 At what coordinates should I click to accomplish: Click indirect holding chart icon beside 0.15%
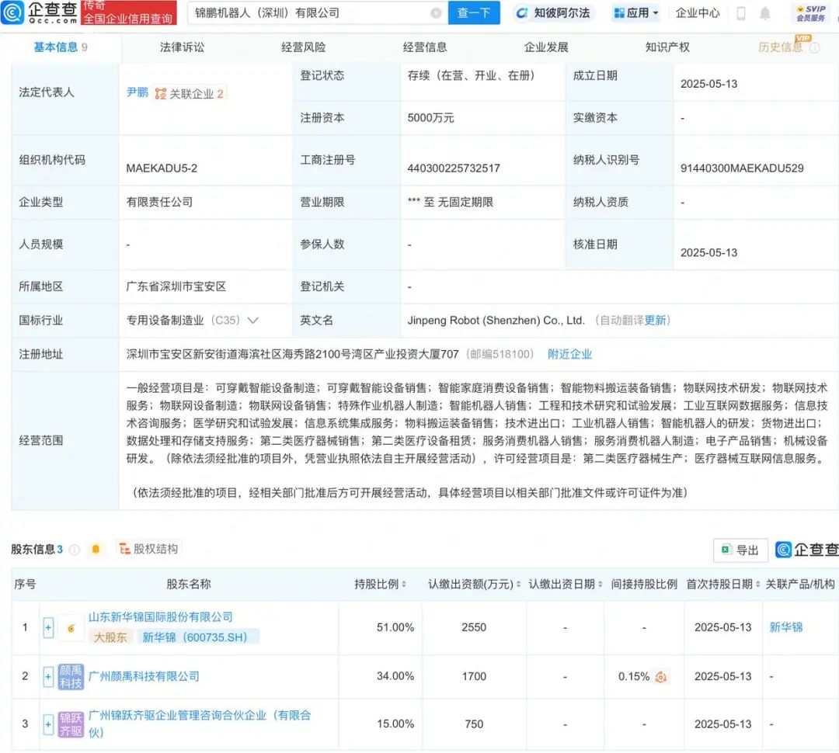(661, 676)
